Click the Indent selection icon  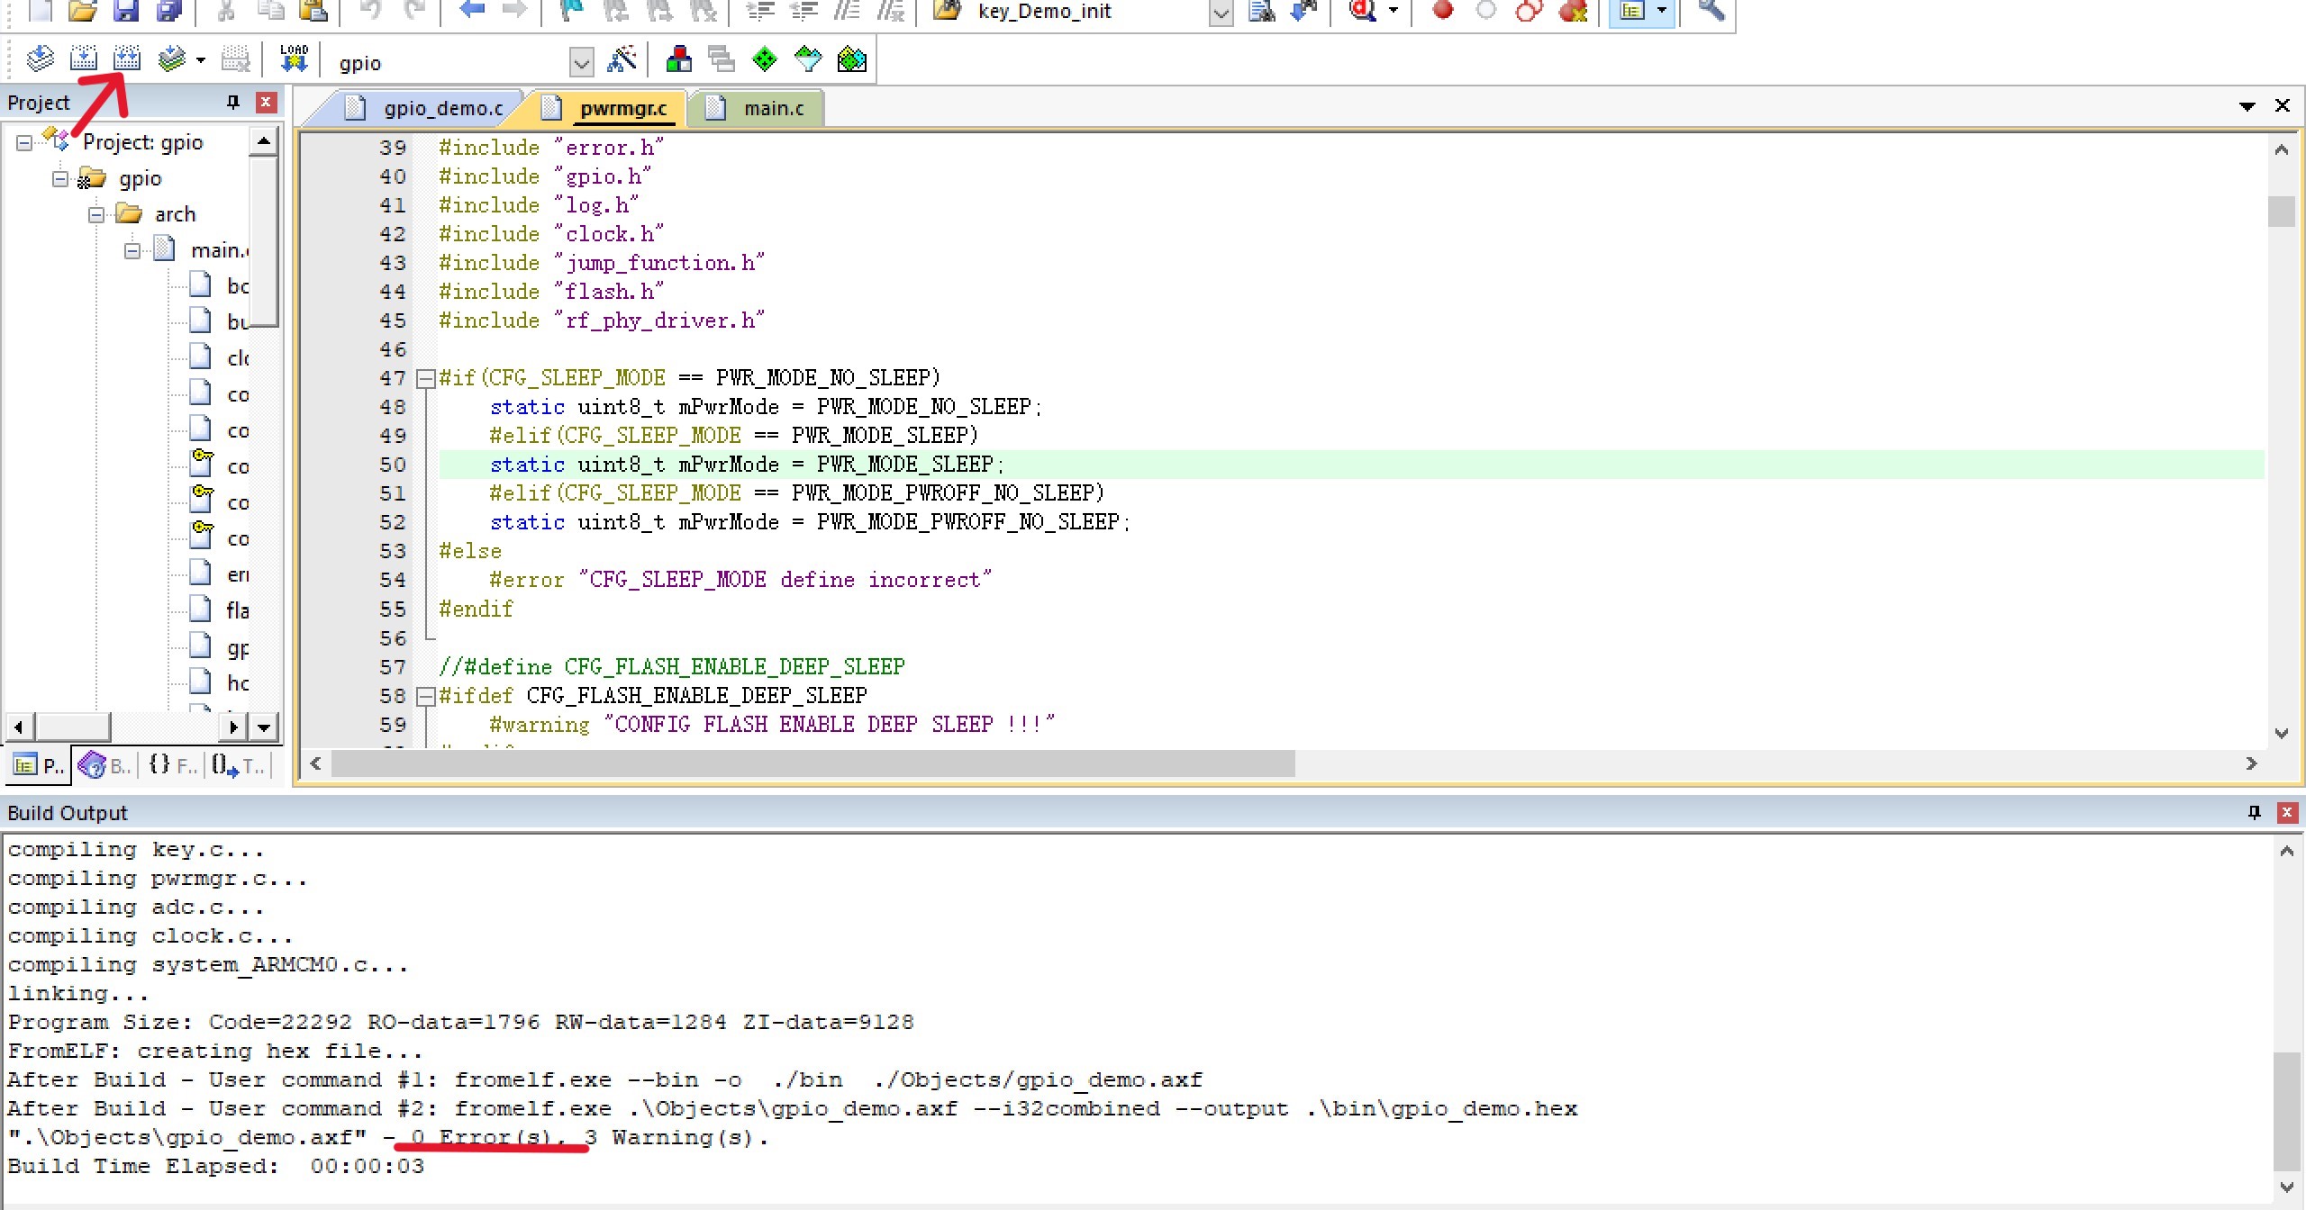[761, 11]
